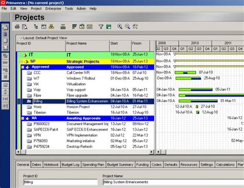Select the Horizon Project row
244x188 pixels.
88,107
